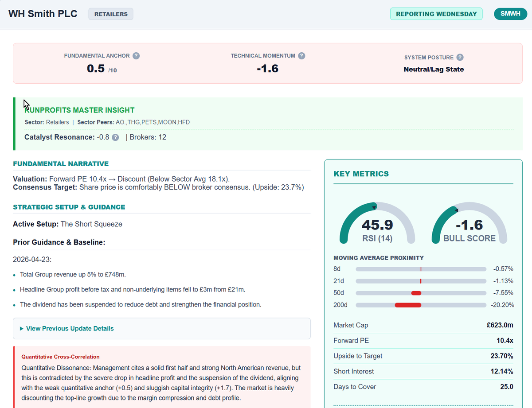Click the MOVING AVERAGE PROXIMITY label
Viewport: 532px width, 408px height.
[379, 258]
